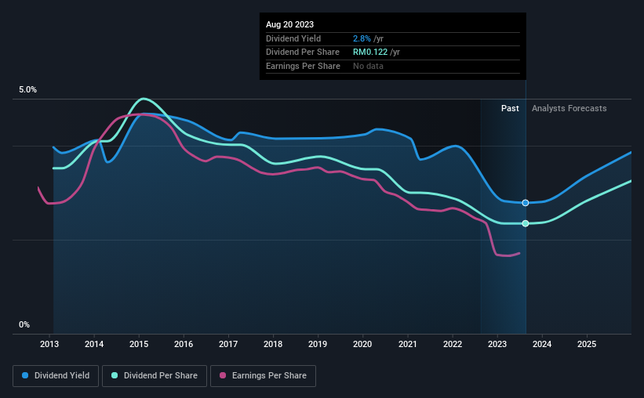The height and width of the screenshot is (398, 644).
Task: Select the 2024 x-axis label
Action: [x=542, y=344]
